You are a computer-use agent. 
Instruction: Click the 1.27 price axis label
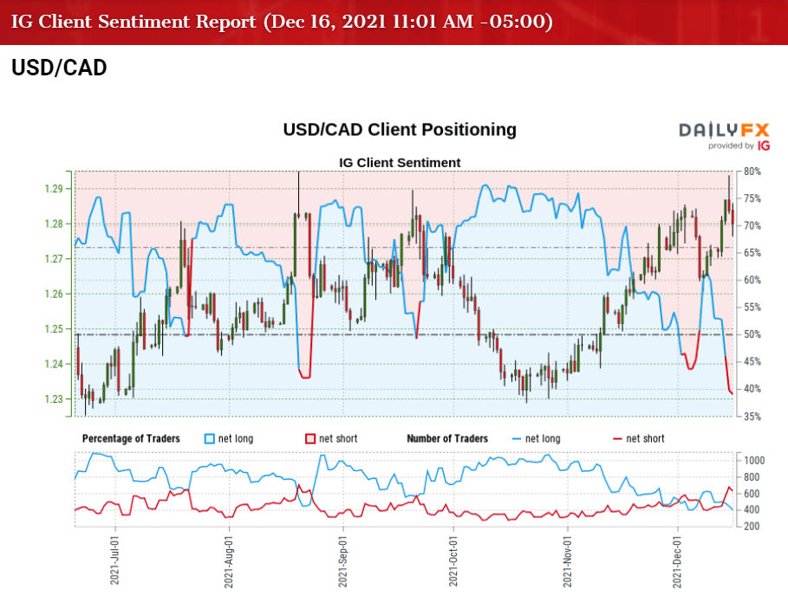[53, 259]
